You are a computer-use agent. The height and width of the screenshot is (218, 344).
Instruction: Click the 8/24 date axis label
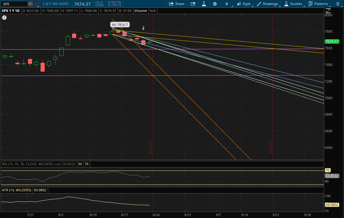156,215
